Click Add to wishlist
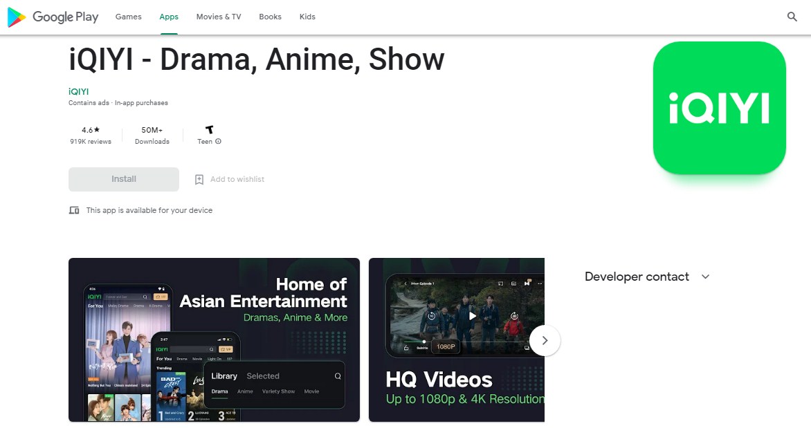 [237, 179]
